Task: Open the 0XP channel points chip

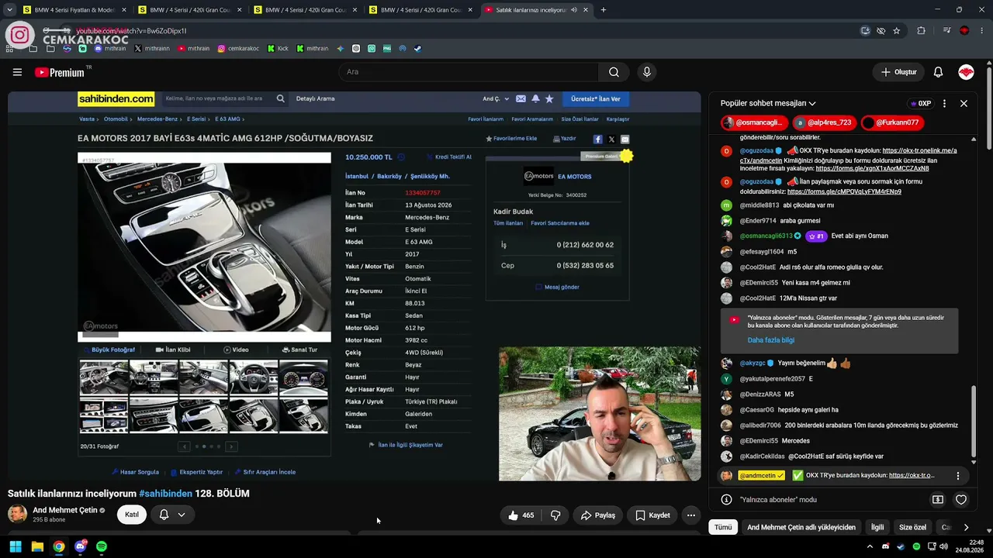Action: coord(920,103)
